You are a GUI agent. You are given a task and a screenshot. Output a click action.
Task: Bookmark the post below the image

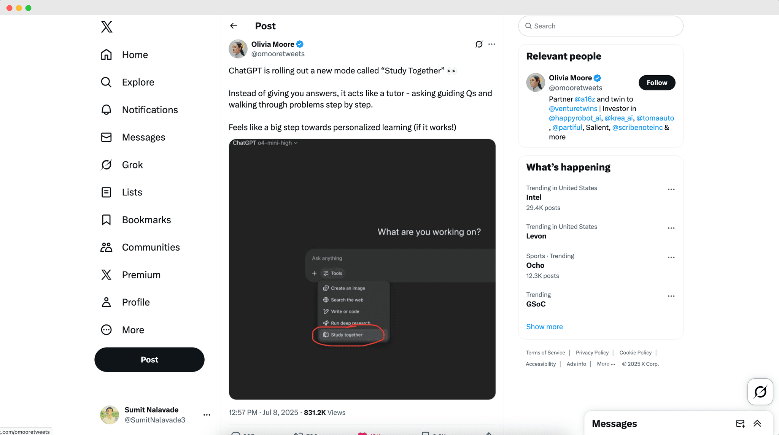(x=425, y=433)
